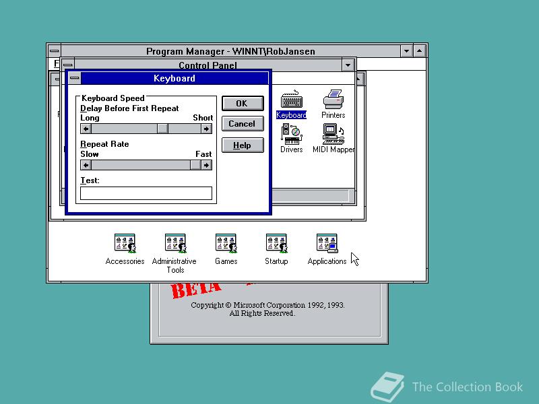Screen dimensions: 539x404
Task: Open the Control Panel window system menu
Action: click(x=68, y=65)
